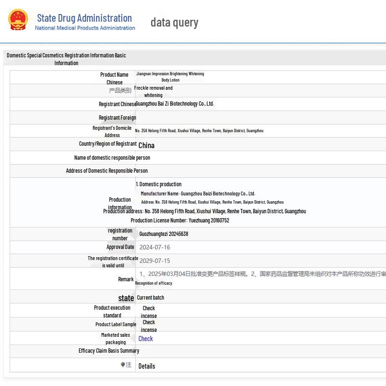Click the 'Approval Date' label
Screen dimensions: 386x386
[x=120, y=247]
